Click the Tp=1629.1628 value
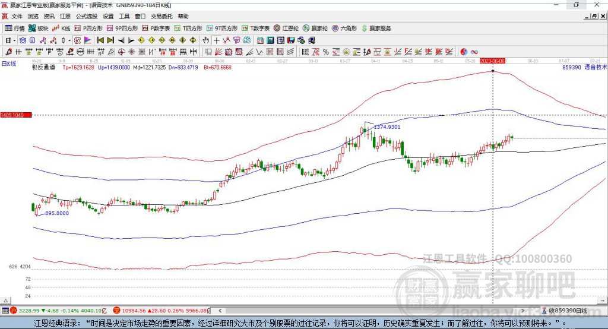 (x=78, y=68)
